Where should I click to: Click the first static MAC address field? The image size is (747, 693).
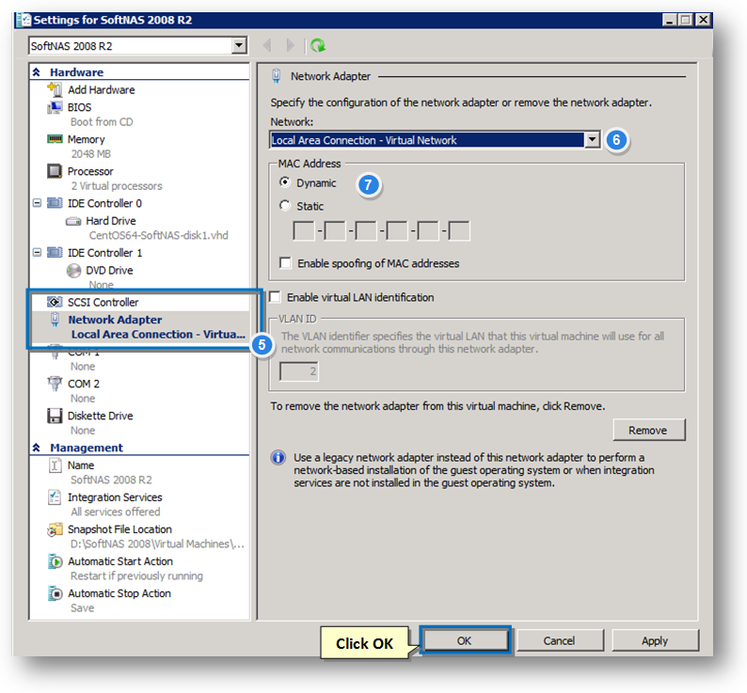(304, 231)
